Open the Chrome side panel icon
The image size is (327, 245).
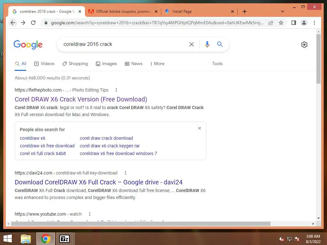294,23
